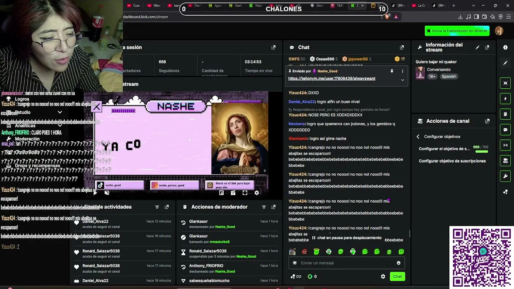Toggle the broadcast signal panel icon in sidebar

(506, 145)
